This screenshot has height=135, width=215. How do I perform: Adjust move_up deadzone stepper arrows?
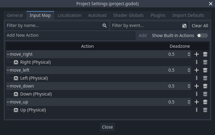189,102
